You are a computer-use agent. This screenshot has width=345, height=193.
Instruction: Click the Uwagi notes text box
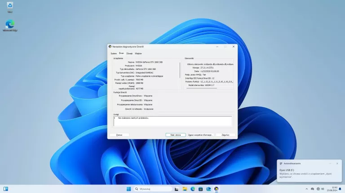172,121
